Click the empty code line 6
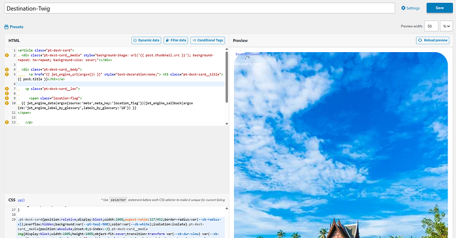 (x=121, y=84)
